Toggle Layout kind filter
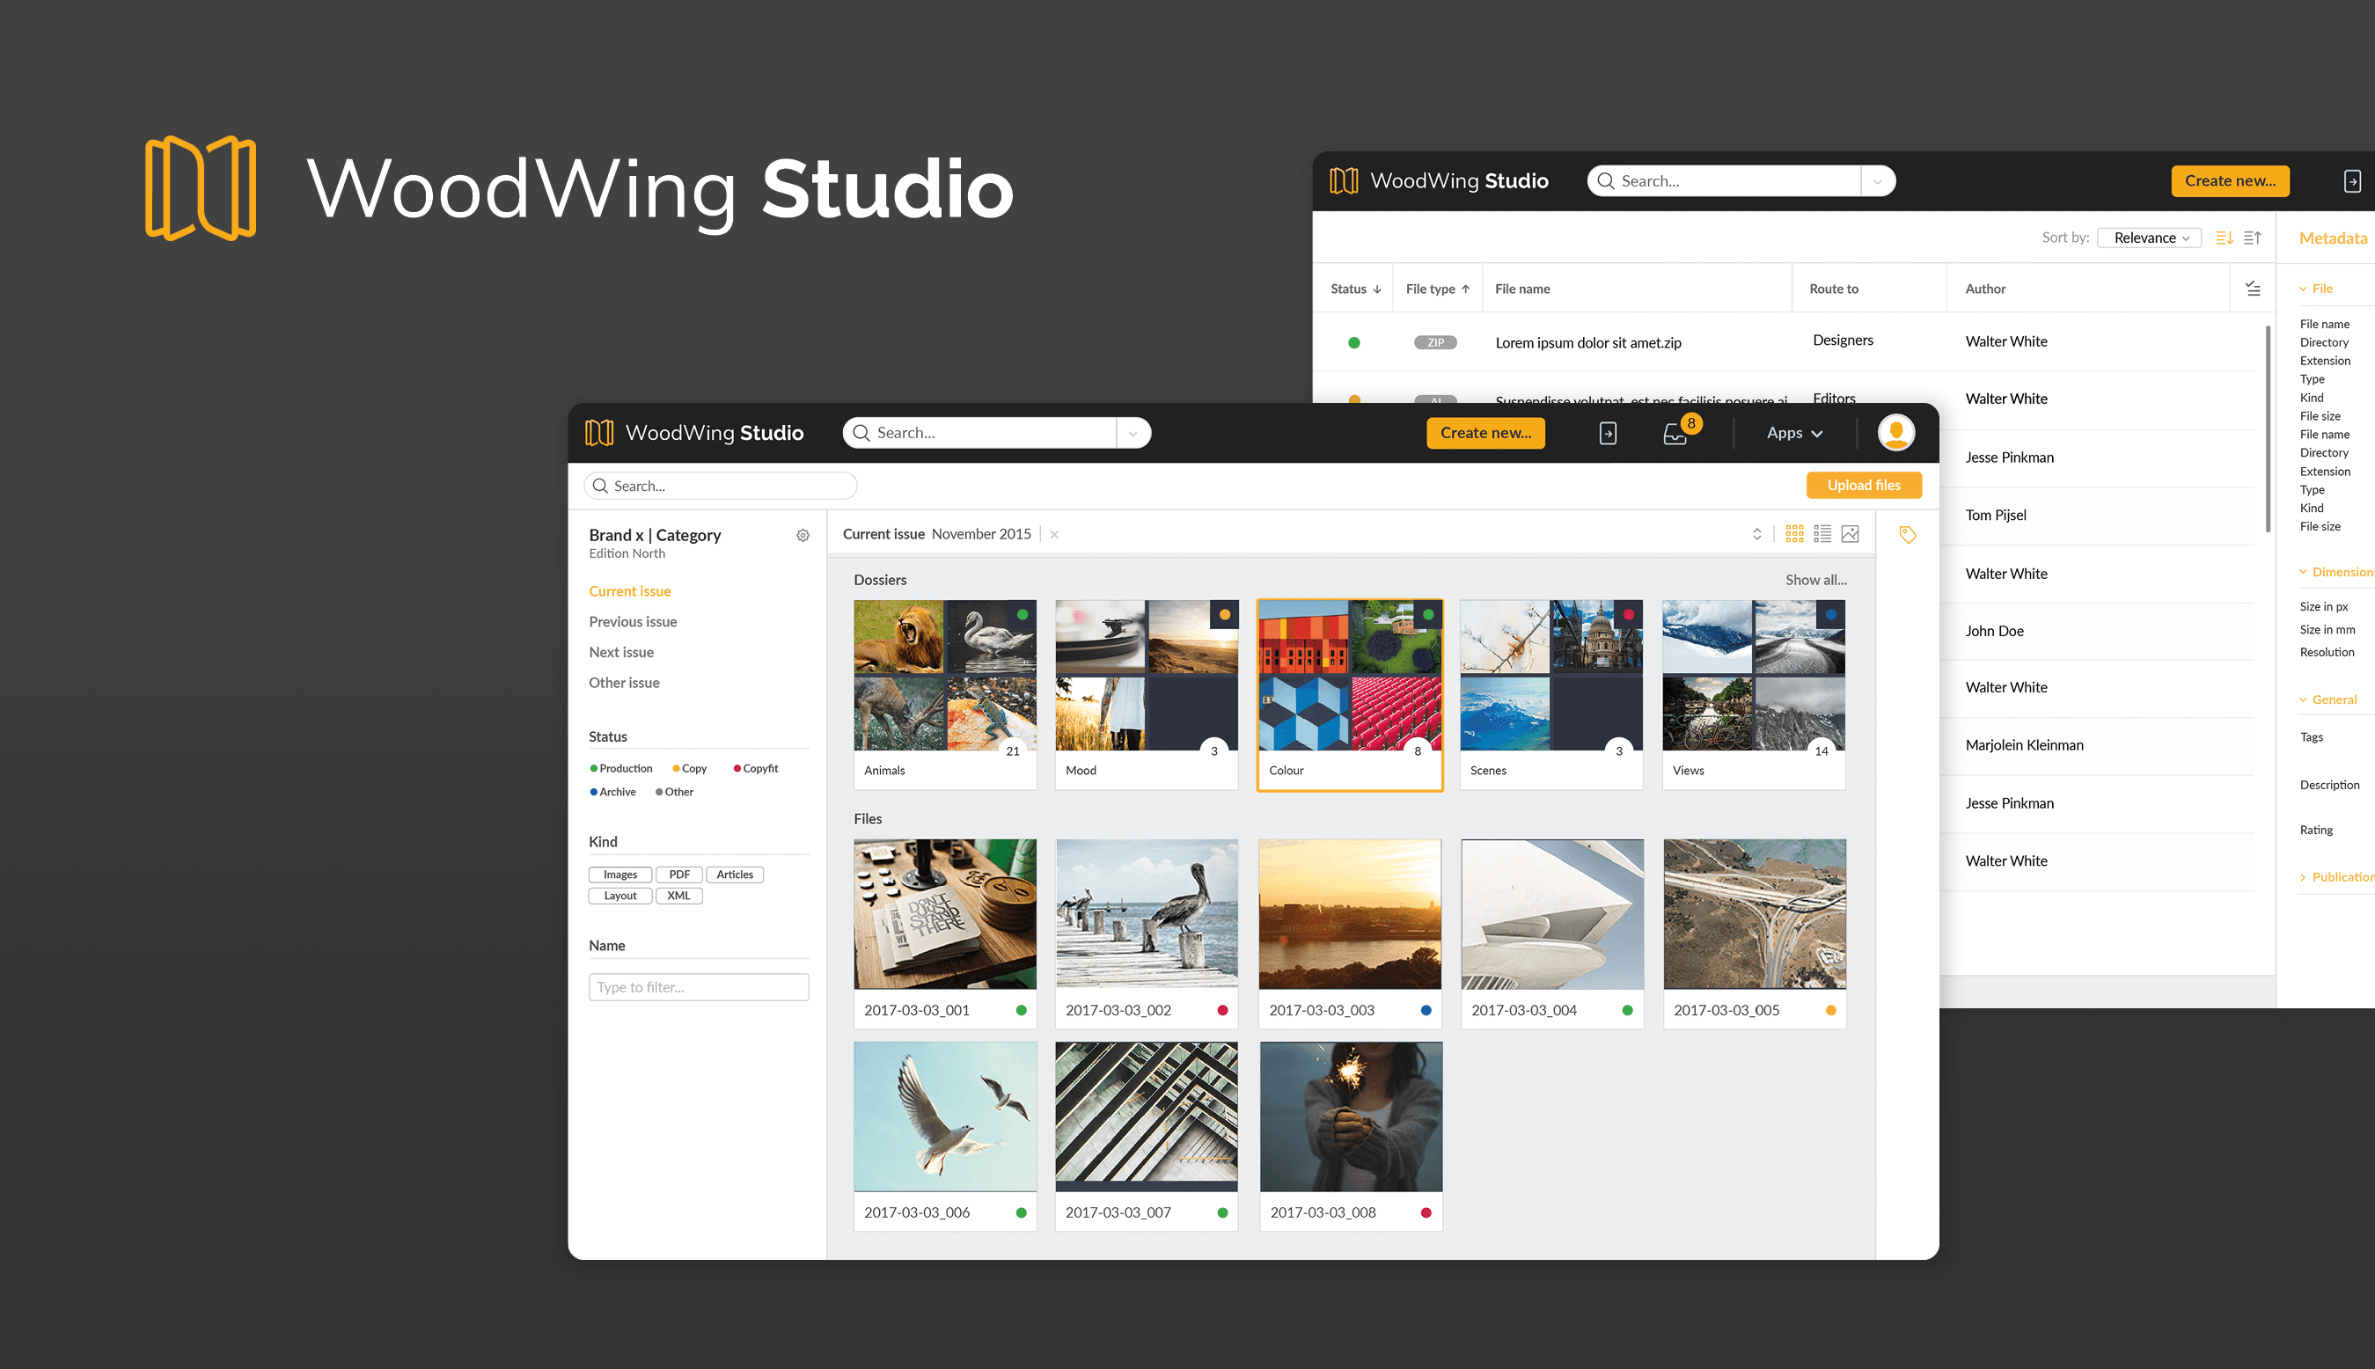This screenshot has width=2375, height=1369. click(x=619, y=896)
